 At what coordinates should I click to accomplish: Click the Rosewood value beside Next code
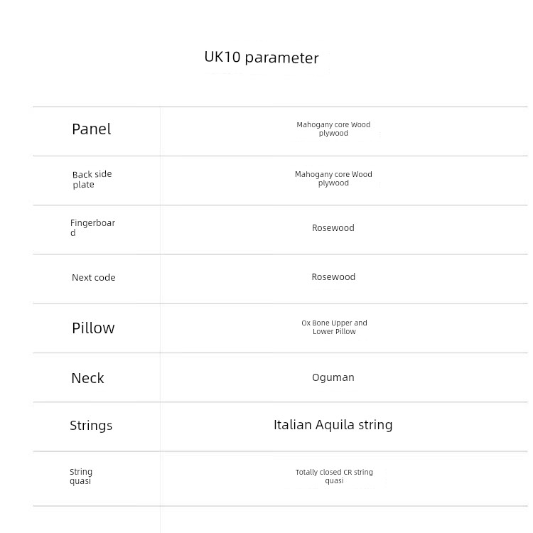pos(333,277)
